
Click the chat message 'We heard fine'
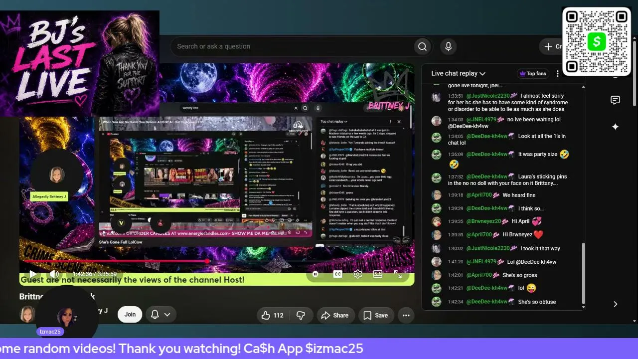(x=519, y=195)
